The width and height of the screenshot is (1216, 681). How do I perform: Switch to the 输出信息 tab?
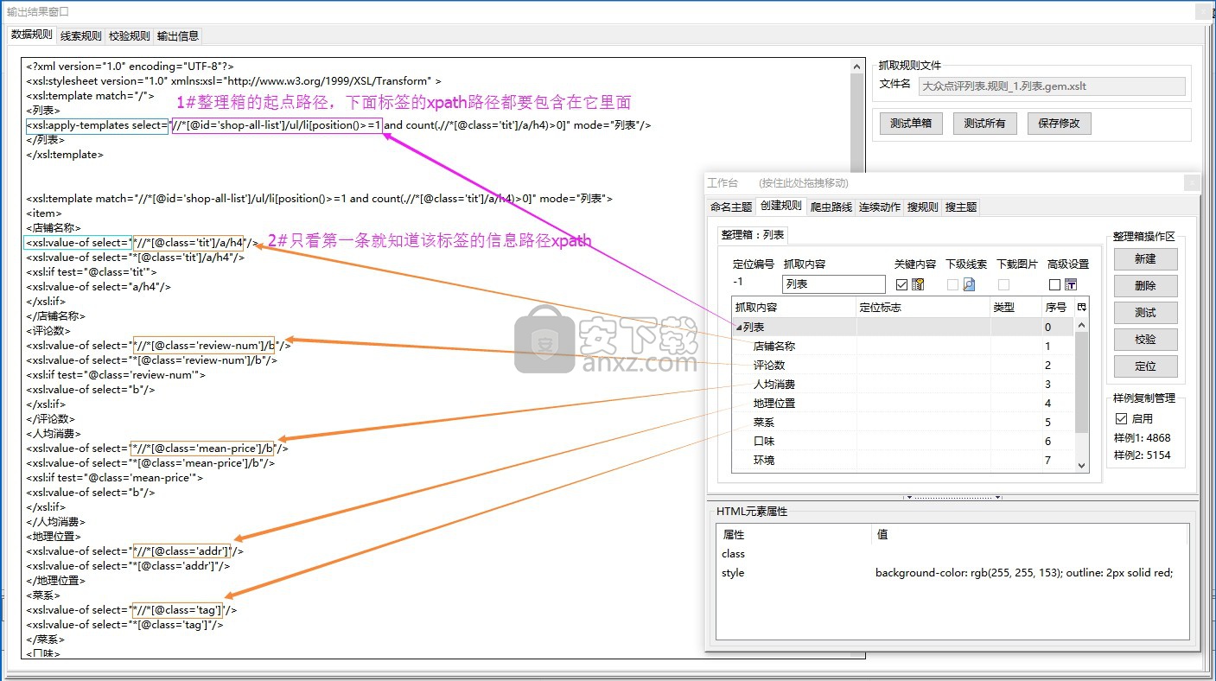coord(178,35)
